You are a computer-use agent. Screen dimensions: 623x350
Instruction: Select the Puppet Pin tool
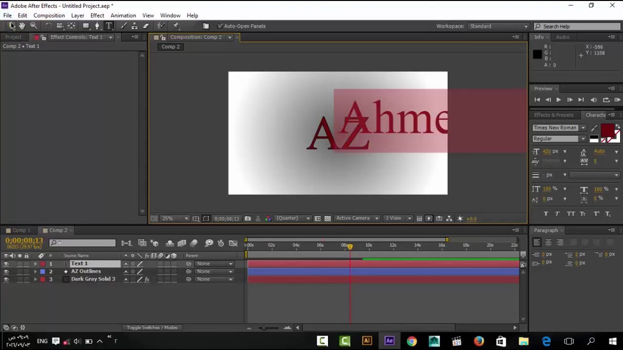pos(176,26)
